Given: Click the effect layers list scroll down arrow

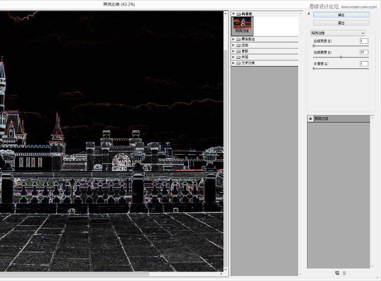Looking at the screenshot, I should [x=372, y=266].
